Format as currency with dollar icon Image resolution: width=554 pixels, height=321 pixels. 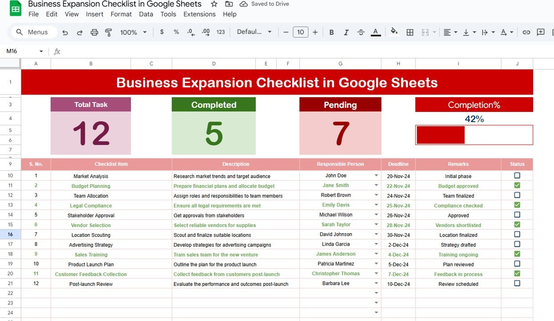(x=161, y=32)
